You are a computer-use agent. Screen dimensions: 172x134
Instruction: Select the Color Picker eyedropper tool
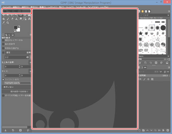click(3, 23)
